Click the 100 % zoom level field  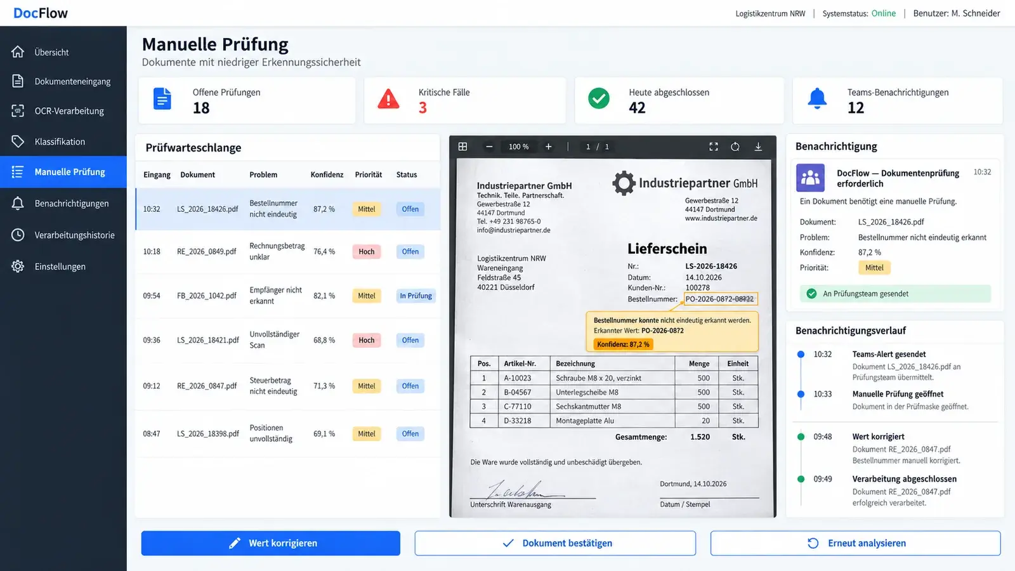[x=519, y=147]
